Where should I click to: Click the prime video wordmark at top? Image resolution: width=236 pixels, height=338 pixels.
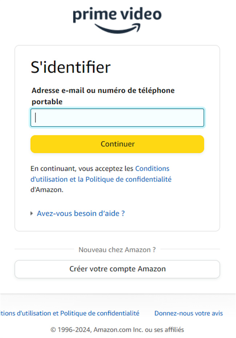click(x=117, y=15)
